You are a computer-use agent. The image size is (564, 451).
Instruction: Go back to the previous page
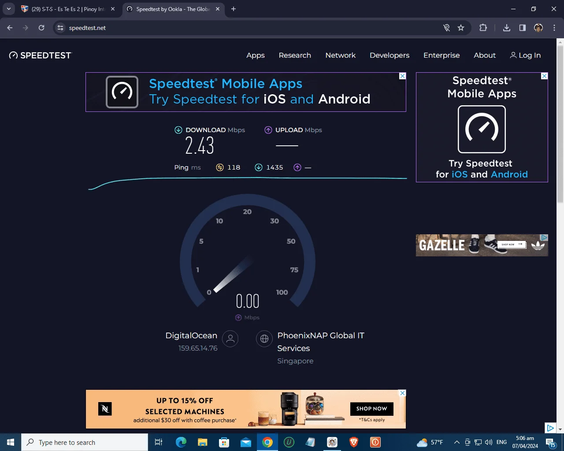pyautogui.click(x=10, y=28)
